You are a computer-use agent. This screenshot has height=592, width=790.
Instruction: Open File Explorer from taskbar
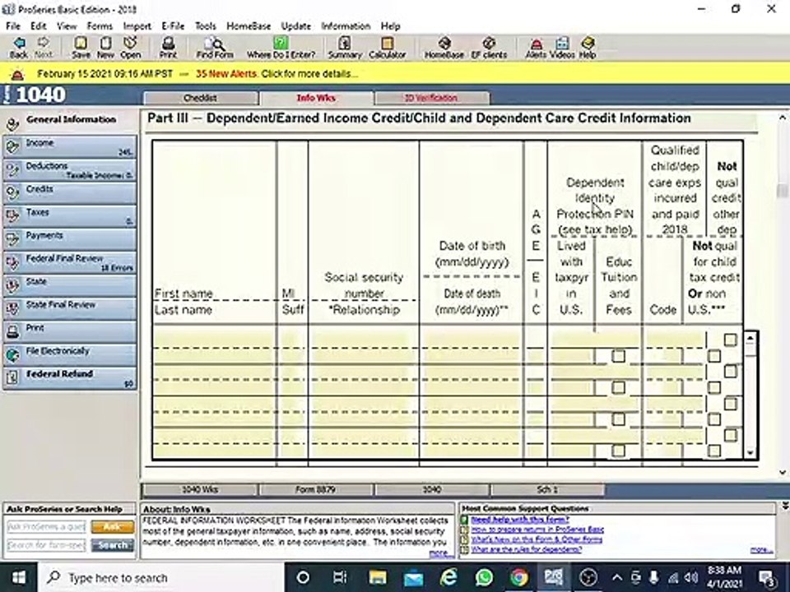click(377, 577)
